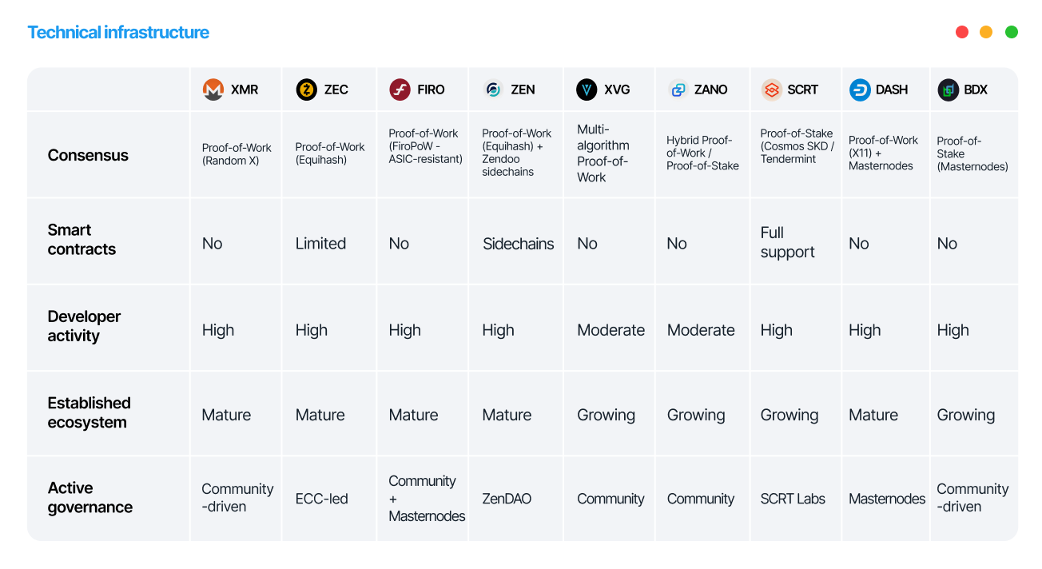Click the ZenDAO governance cell

(x=507, y=499)
